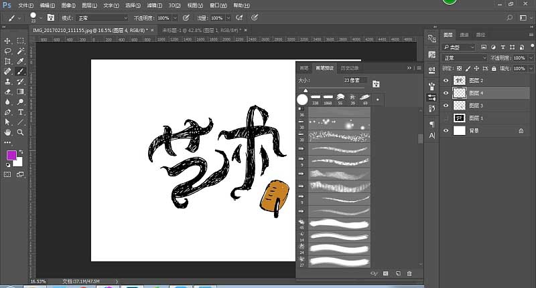Open layer blend mode dropdown

tap(464, 58)
